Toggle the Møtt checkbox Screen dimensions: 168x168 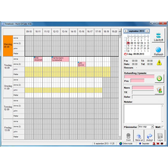163,127
